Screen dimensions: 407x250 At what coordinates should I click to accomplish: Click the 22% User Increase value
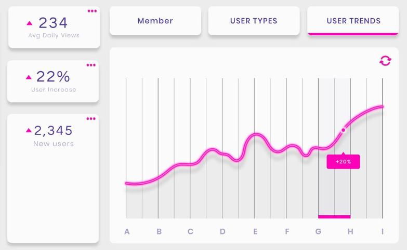[x=53, y=77]
